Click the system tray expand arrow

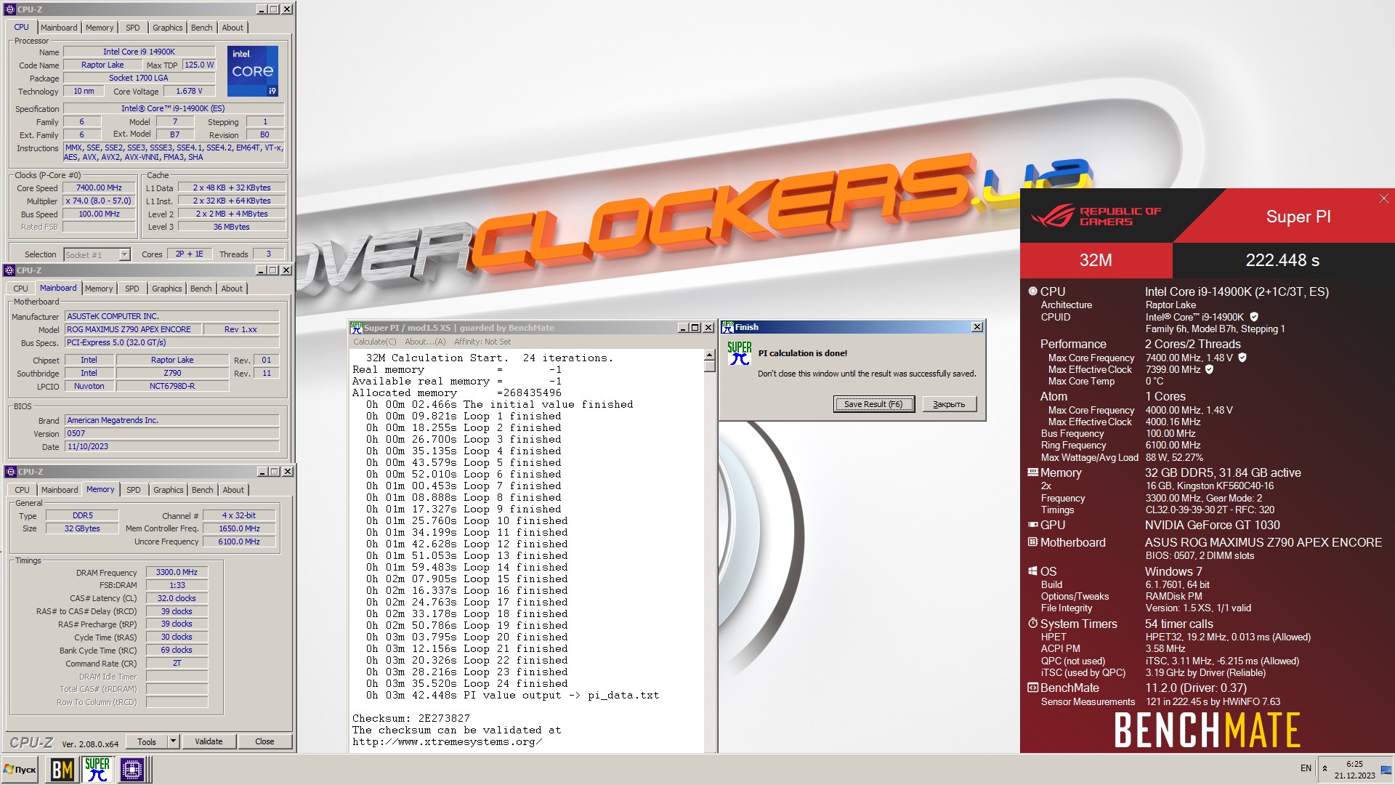[1325, 768]
